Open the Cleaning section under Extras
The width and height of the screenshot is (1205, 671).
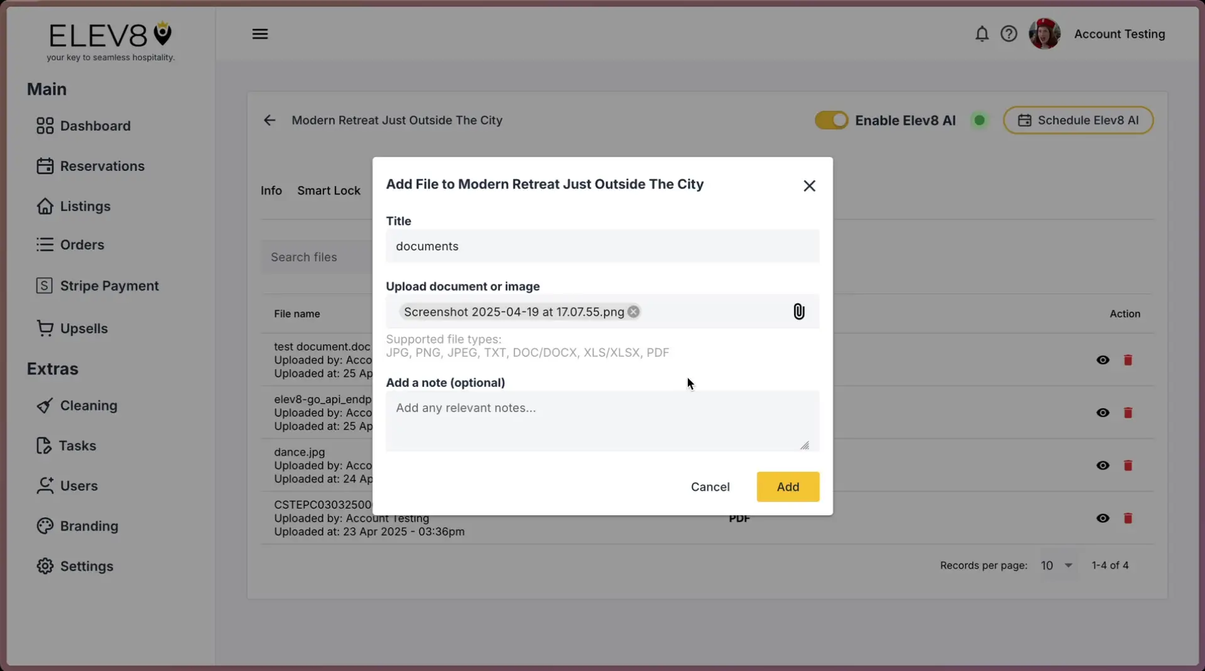pos(89,405)
